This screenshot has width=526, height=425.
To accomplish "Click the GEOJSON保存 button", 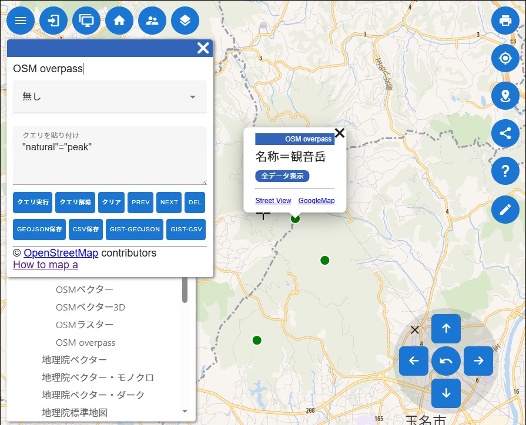I will [39, 230].
